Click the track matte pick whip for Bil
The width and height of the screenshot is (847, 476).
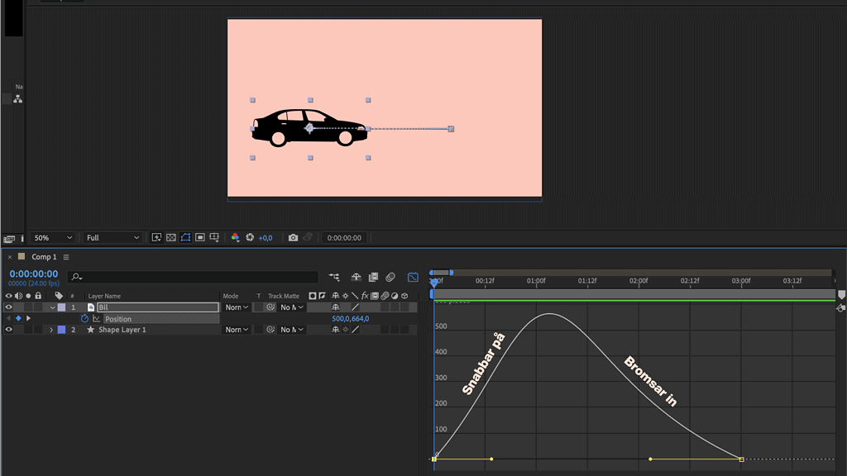270,307
